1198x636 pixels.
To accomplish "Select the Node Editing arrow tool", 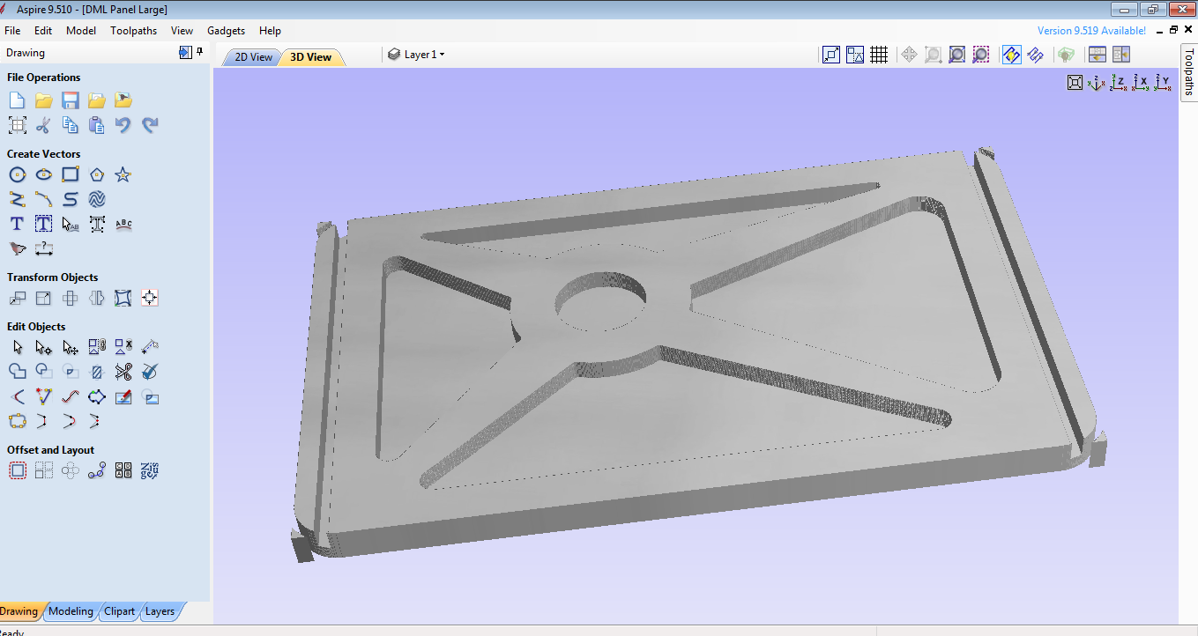I will pyautogui.click(x=43, y=347).
